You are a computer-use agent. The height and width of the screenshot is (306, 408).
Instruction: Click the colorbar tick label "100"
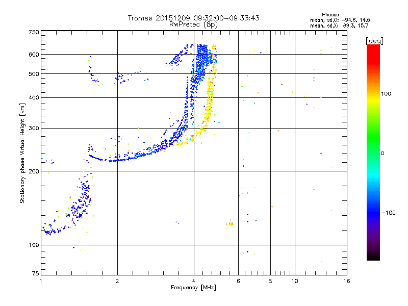point(386,94)
